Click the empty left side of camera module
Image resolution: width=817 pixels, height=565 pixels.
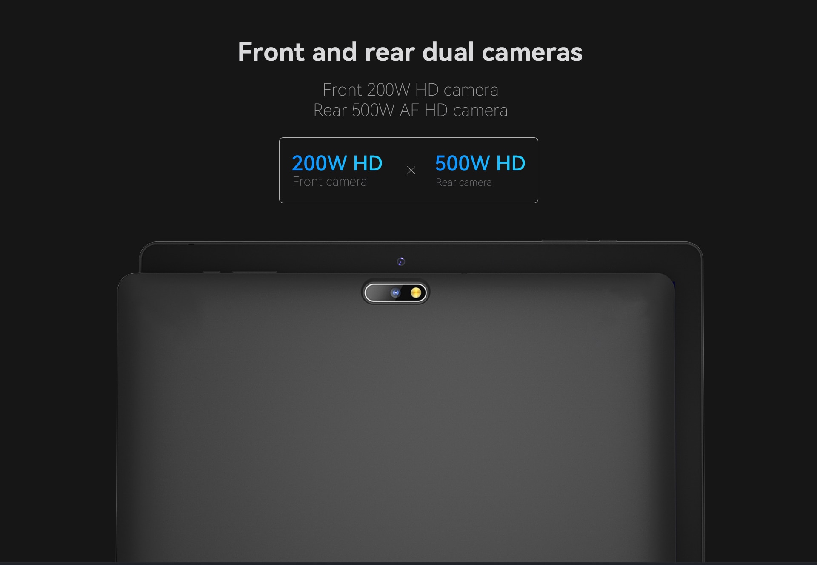[377, 293]
